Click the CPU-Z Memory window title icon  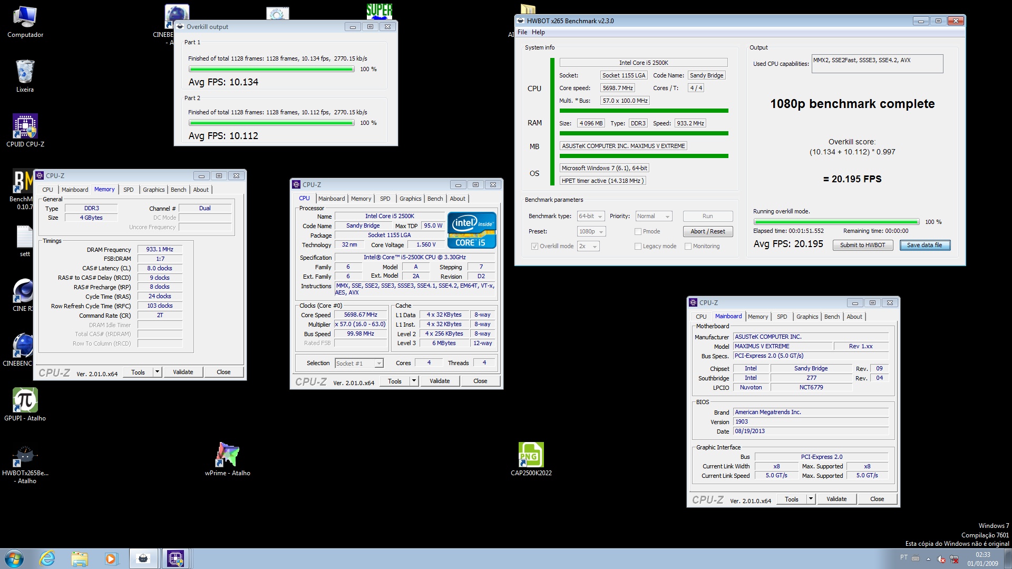pyautogui.click(x=40, y=175)
